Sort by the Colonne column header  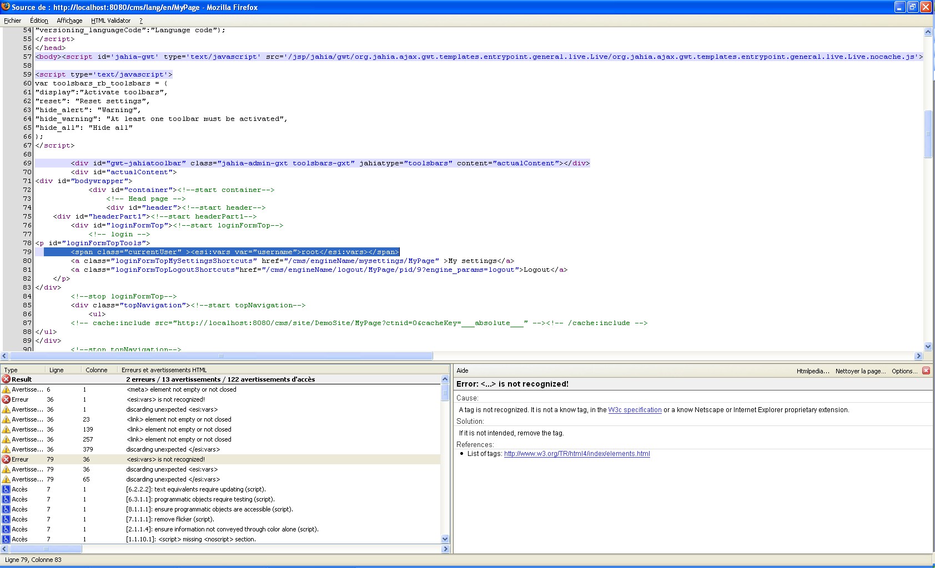tap(99, 370)
